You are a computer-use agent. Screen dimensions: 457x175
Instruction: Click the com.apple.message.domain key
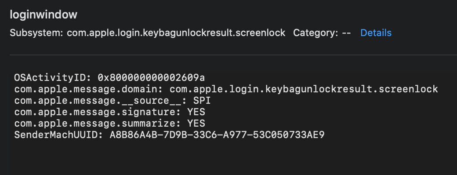pos(89,89)
